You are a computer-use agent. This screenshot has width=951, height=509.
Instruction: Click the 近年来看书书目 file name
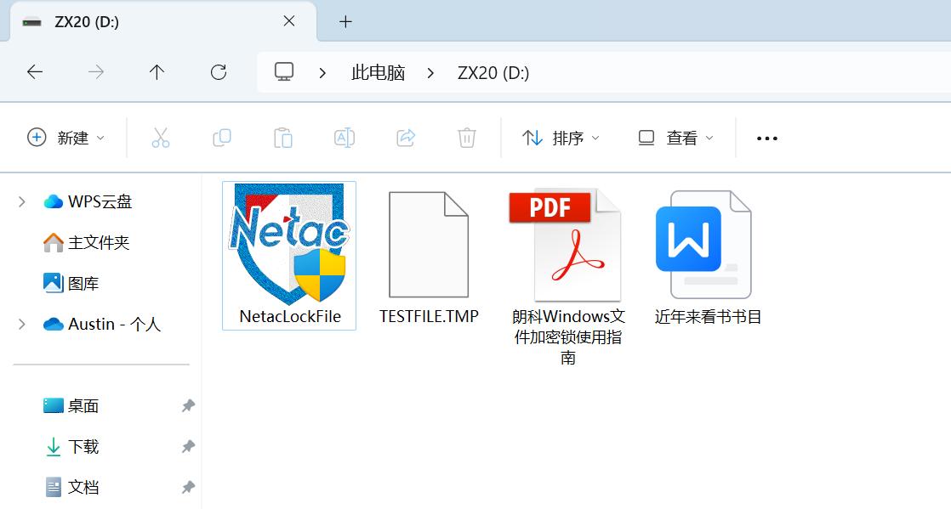708,317
